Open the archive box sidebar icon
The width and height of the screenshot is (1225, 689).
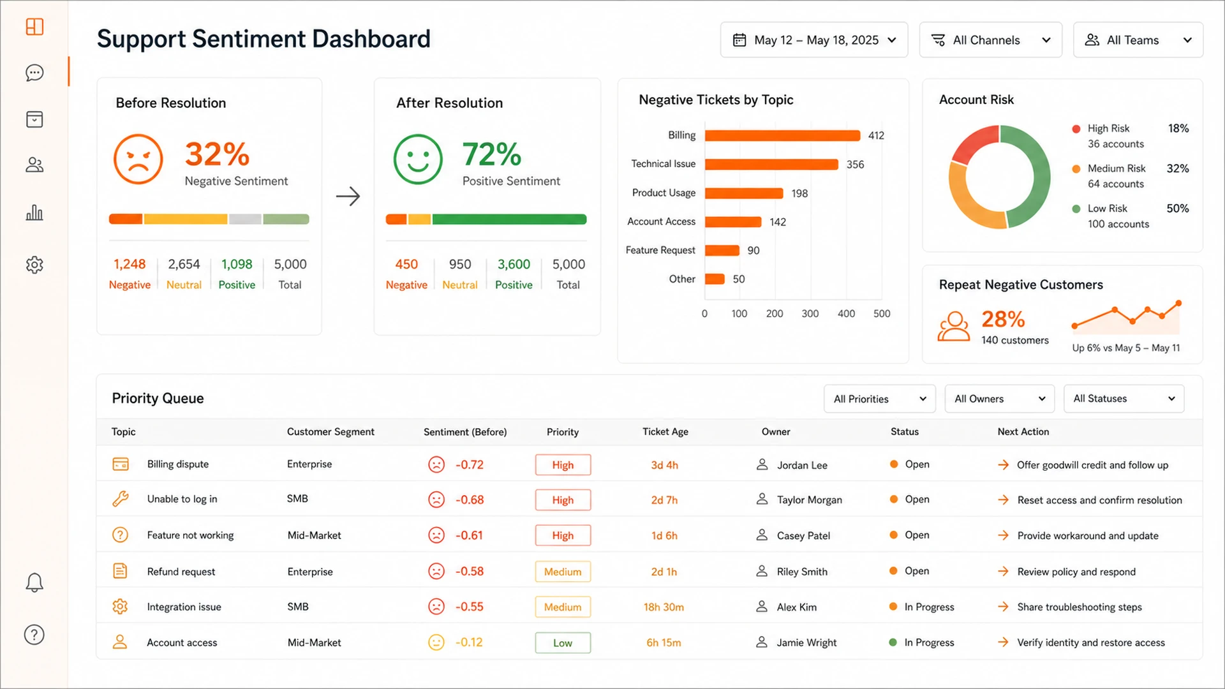coord(34,119)
